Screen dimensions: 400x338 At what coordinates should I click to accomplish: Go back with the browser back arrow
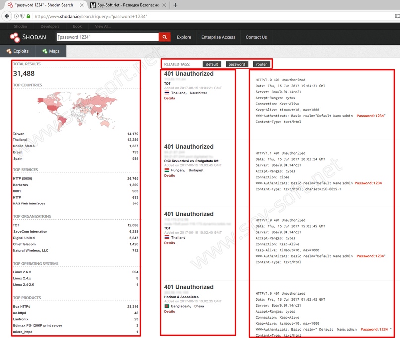(7, 16)
